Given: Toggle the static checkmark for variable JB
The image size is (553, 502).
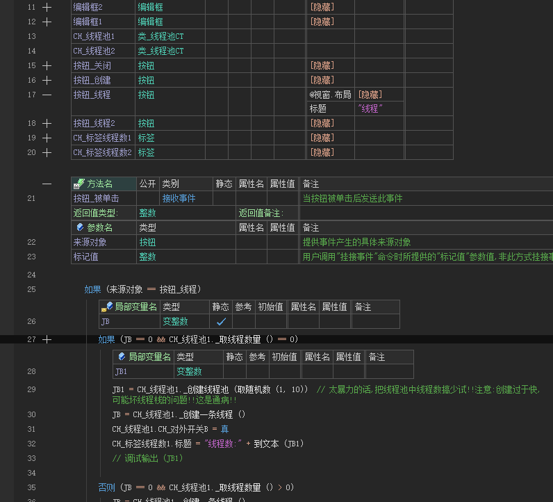Looking at the screenshot, I should tap(221, 321).
